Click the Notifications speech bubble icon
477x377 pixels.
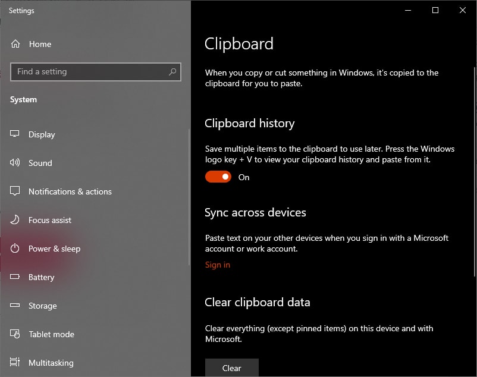[15, 191]
